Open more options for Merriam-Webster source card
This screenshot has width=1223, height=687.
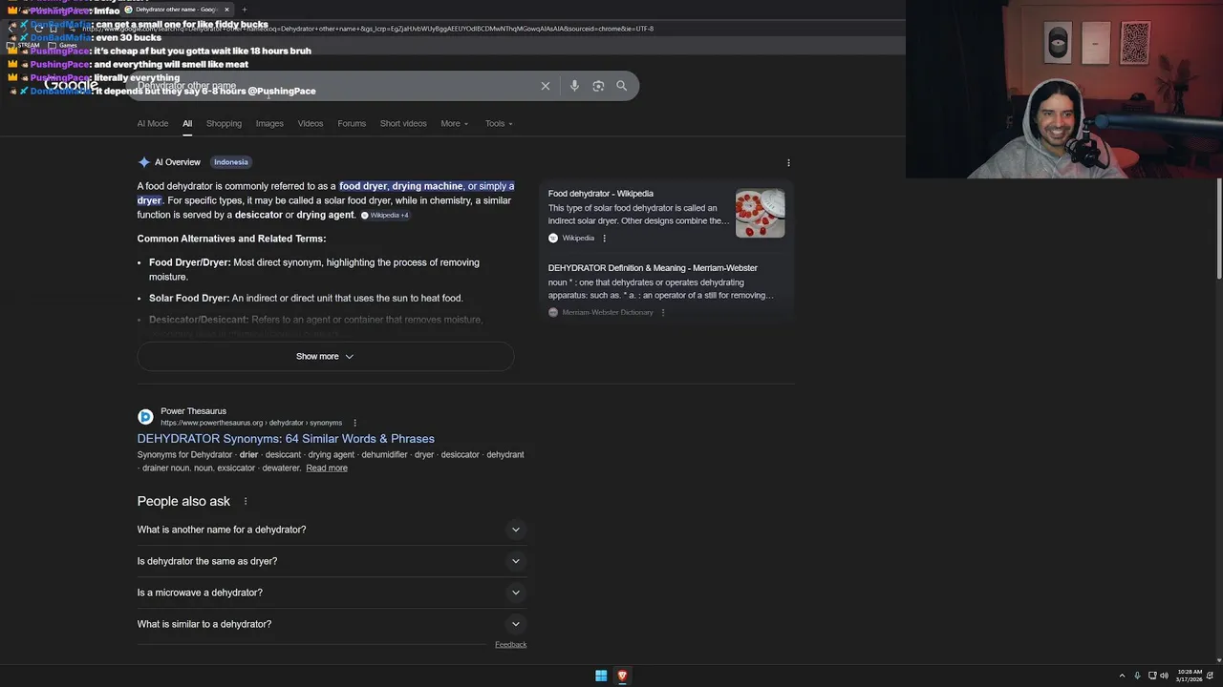[x=662, y=312]
